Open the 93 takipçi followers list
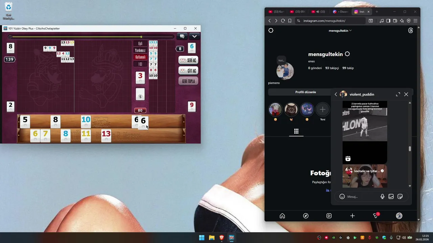Screen dimensions: 433x243 coord(332,68)
